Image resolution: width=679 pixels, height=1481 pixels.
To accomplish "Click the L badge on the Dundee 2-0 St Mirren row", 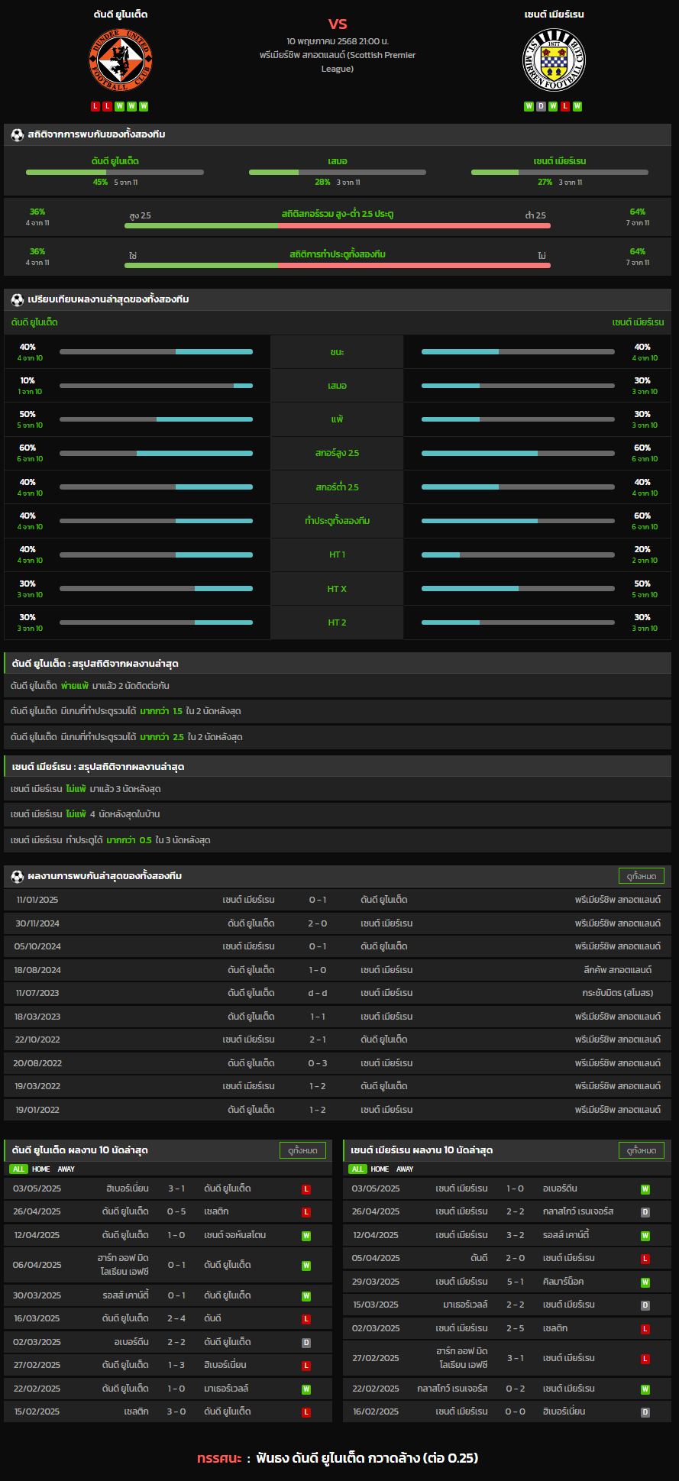I will [645, 1259].
